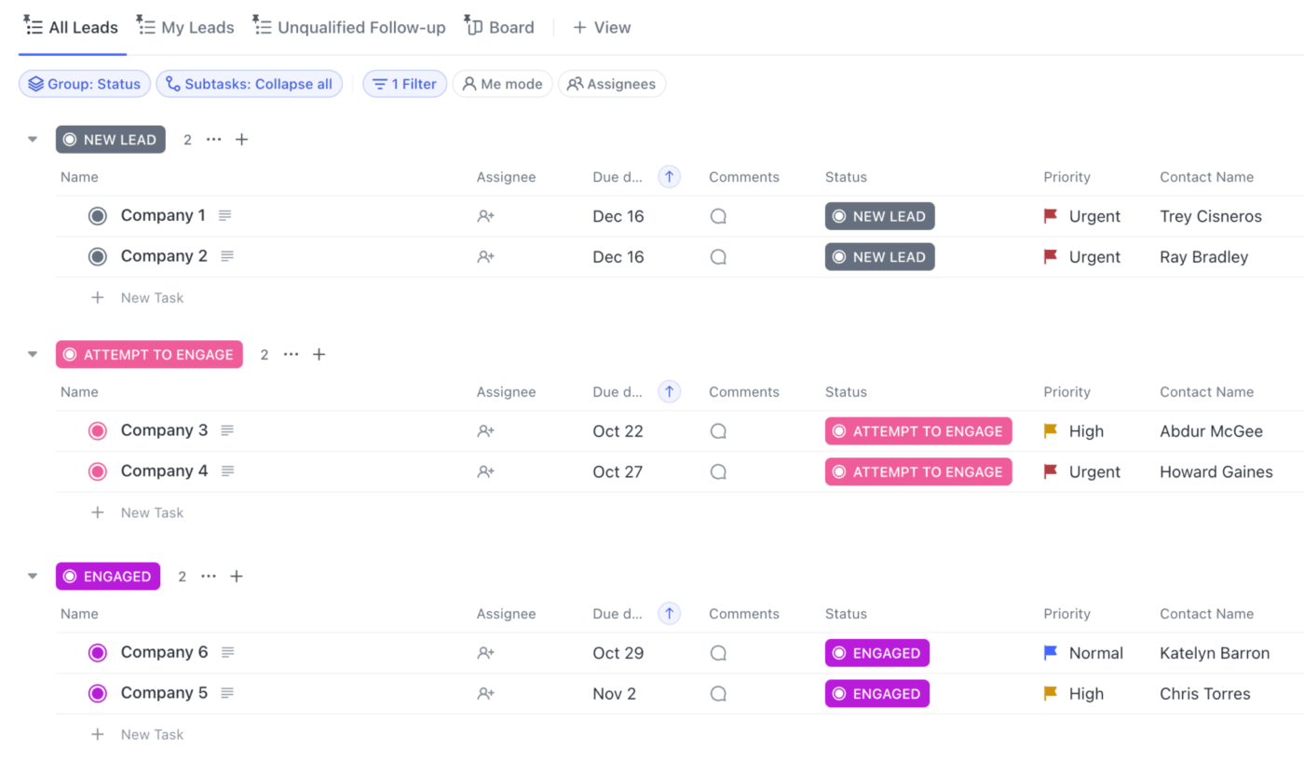
Task: Click the status circle icon before Company 4
Action: [x=97, y=471]
